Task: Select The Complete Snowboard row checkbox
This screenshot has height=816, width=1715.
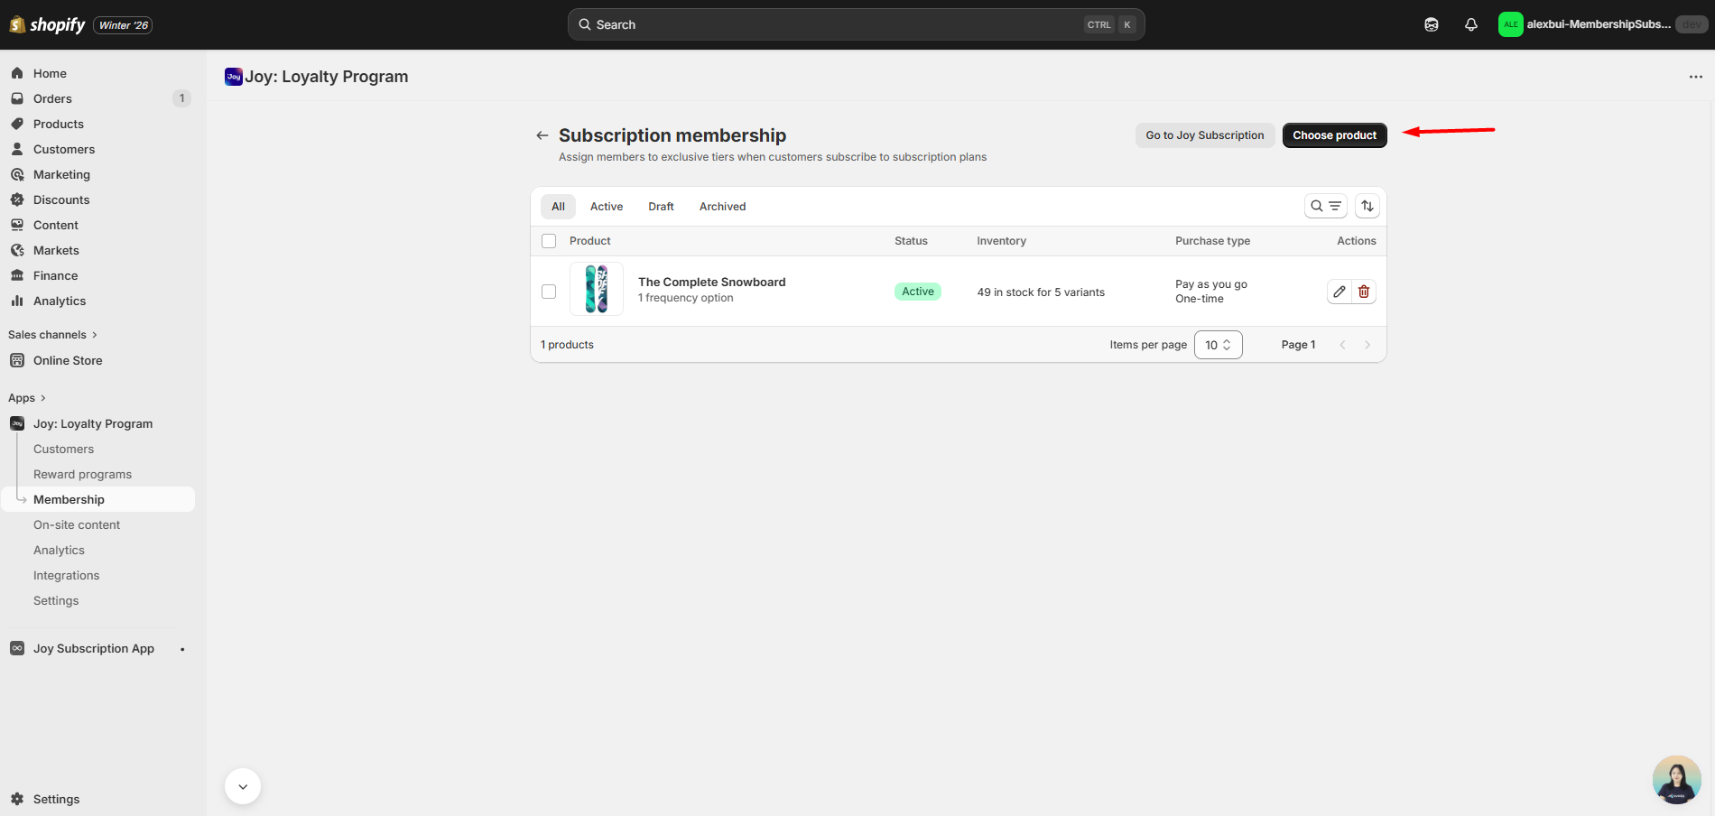Action: click(x=549, y=292)
